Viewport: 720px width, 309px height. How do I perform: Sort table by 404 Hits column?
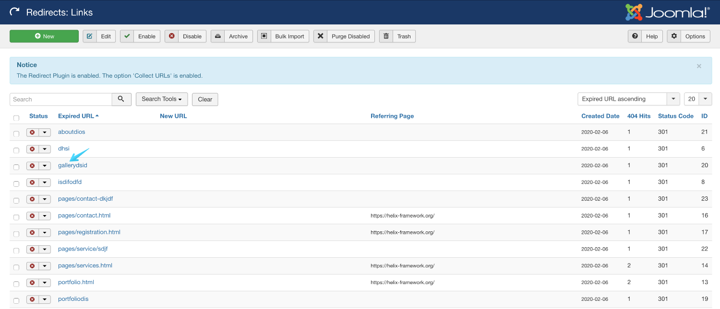638,116
